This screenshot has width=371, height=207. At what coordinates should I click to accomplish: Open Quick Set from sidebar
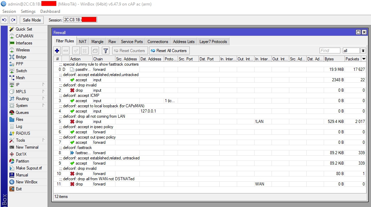(x=24, y=29)
